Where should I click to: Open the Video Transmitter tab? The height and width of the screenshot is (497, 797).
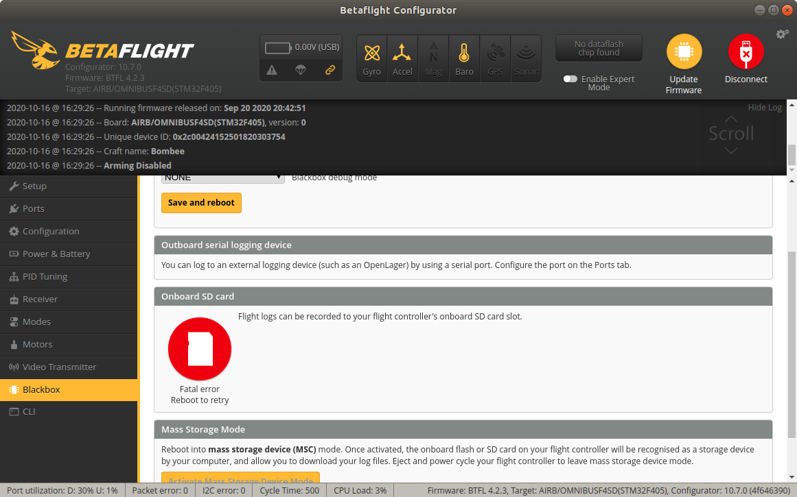click(69, 367)
